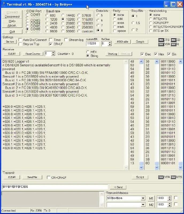Click the Terminal app icon in title bar

coord(3,4)
